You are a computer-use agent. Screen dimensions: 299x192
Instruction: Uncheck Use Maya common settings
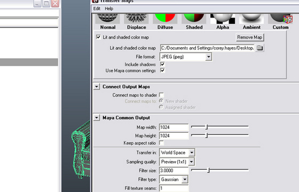162,70
